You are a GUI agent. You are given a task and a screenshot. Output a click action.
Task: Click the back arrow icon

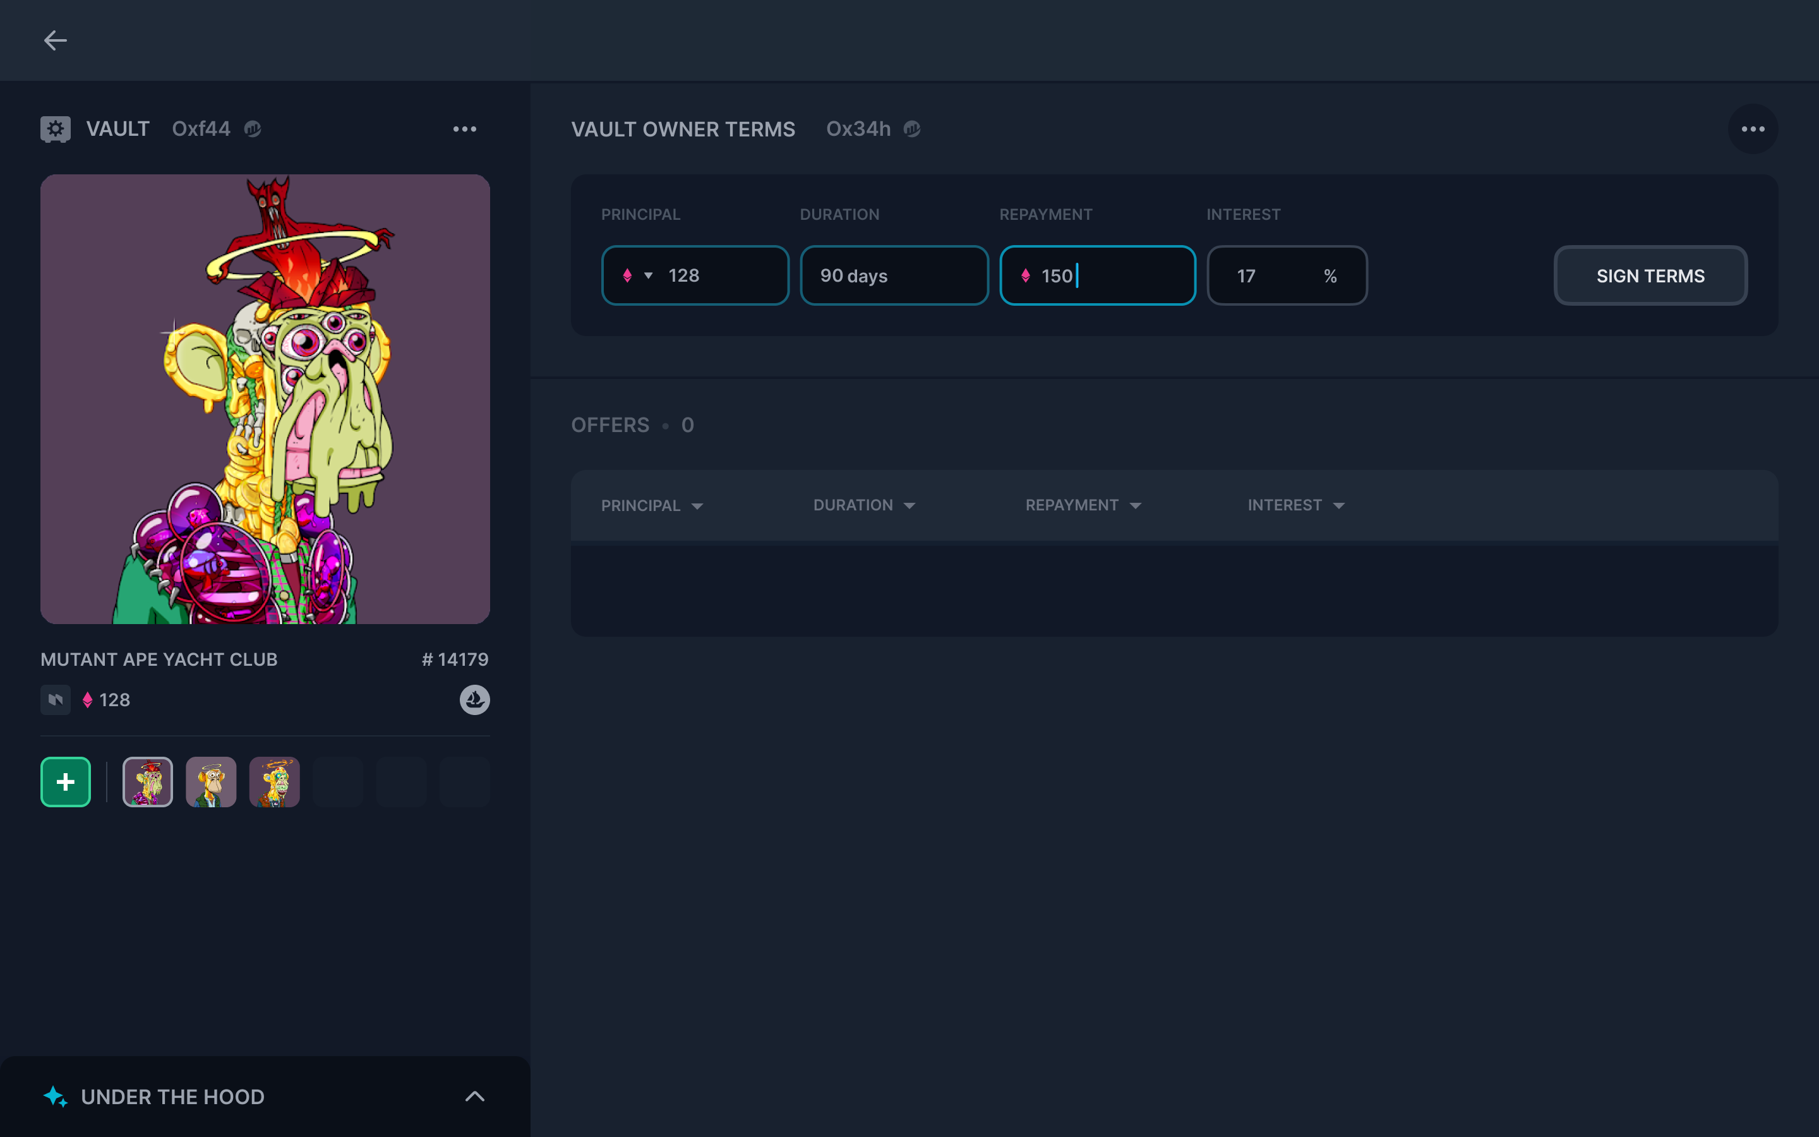[55, 40]
